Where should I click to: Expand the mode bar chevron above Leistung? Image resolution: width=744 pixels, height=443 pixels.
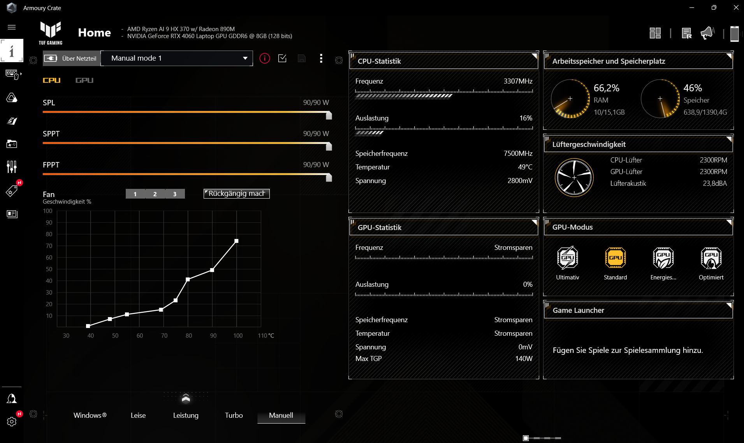pos(186,398)
